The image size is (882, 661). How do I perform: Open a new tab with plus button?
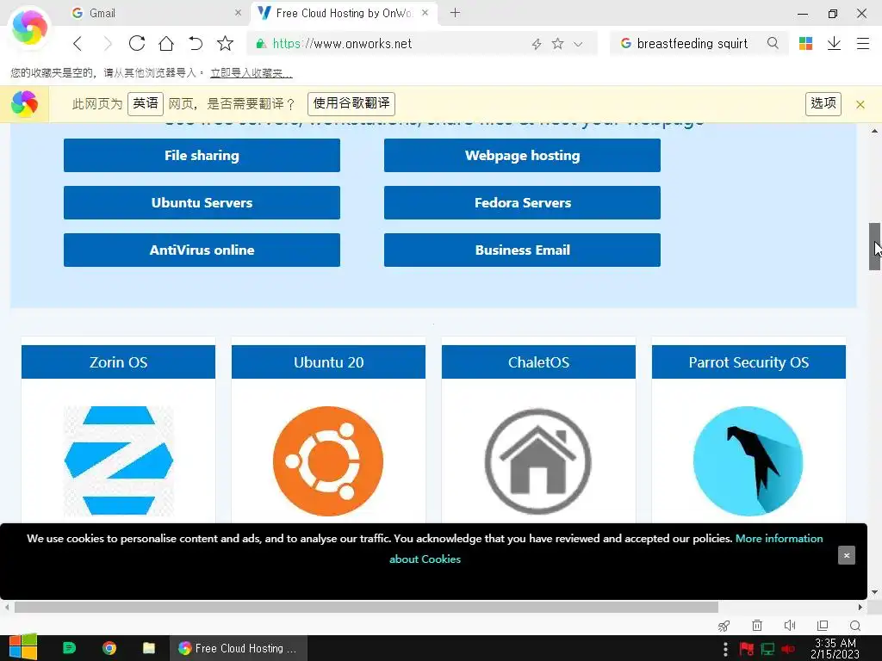(455, 12)
